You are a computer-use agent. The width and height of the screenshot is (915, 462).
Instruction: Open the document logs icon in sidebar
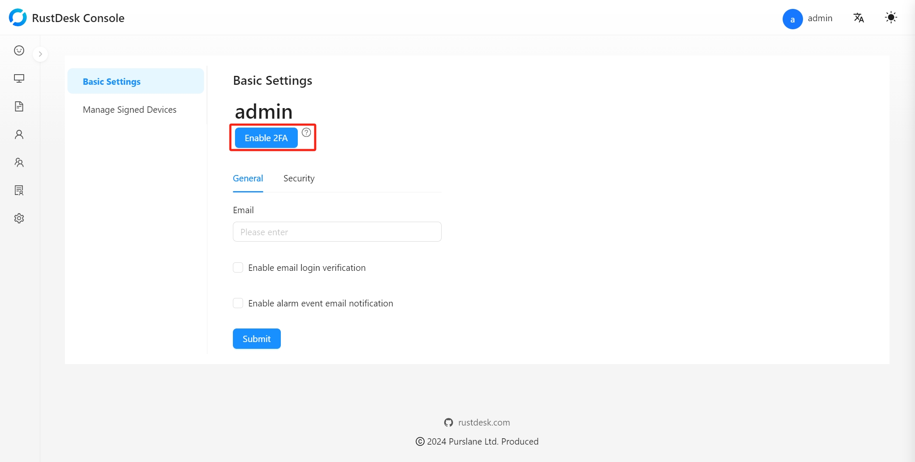(19, 106)
